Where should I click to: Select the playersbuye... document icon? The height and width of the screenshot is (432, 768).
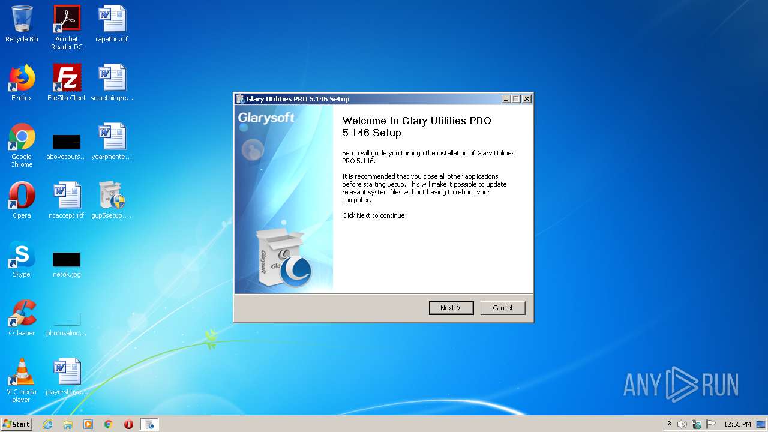67,377
